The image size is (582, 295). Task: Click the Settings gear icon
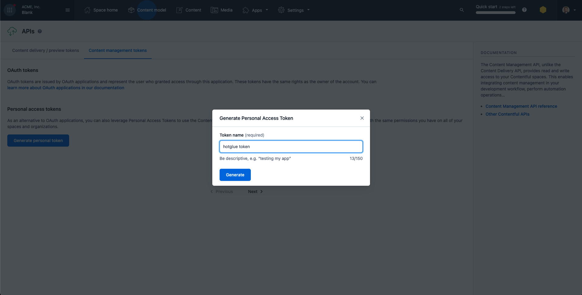tap(281, 10)
